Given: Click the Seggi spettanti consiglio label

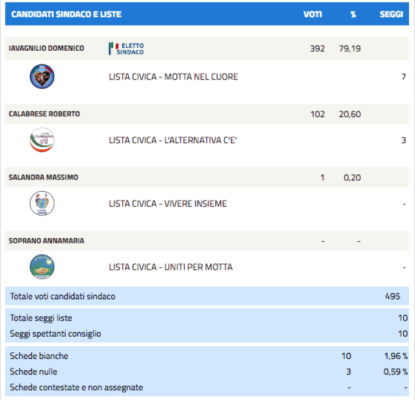Looking at the screenshot, I should coord(55,334).
